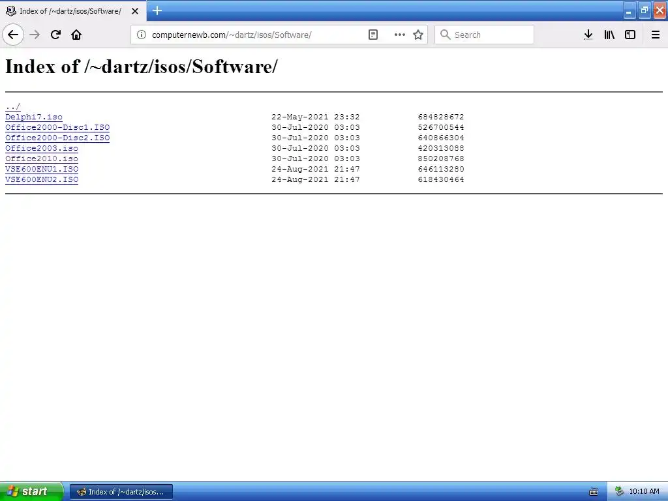Select the Index of /~dartz/isos taskbar button
The height and width of the screenshot is (501, 668).
121,492
